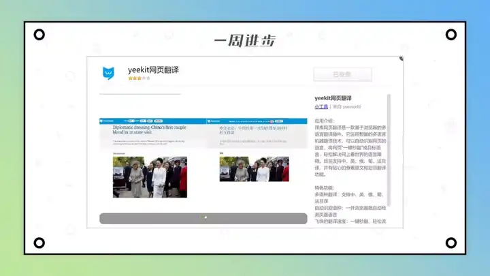Click the white carousel dot indicator
Viewport: 490px width, 276px height.
tap(206, 217)
